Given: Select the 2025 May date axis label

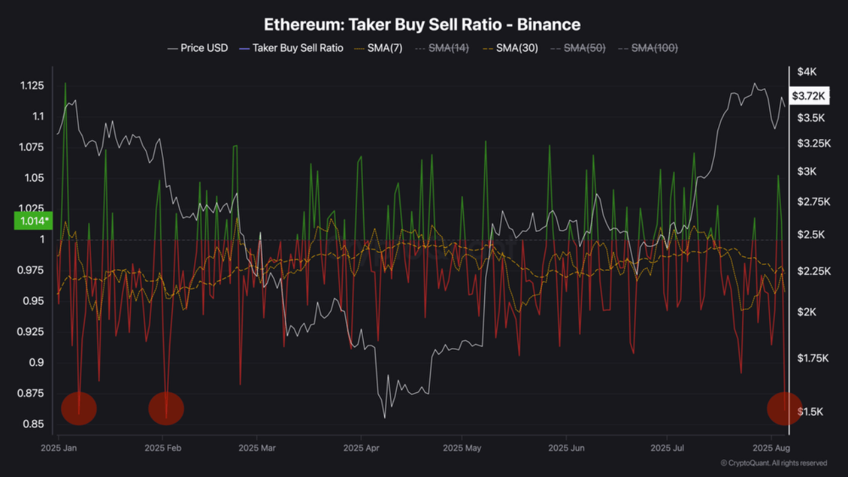Looking at the screenshot, I should click(x=464, y=449).
